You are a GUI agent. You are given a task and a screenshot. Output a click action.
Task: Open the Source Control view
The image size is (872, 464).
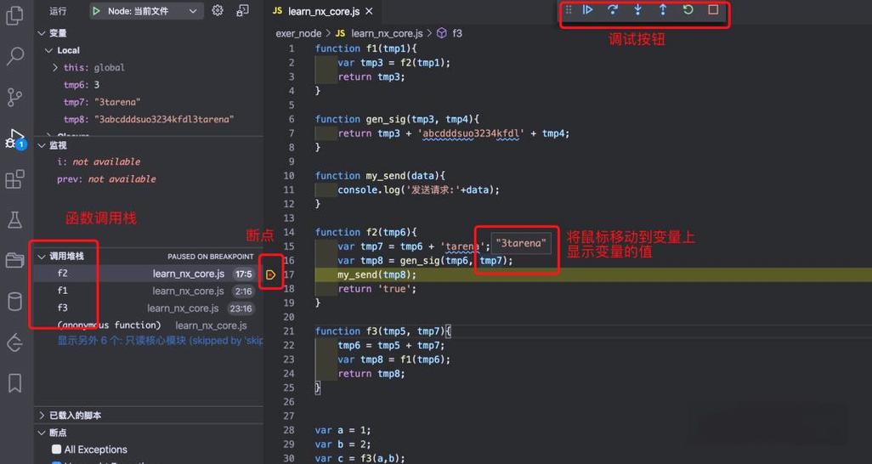[x=15, y=97]
